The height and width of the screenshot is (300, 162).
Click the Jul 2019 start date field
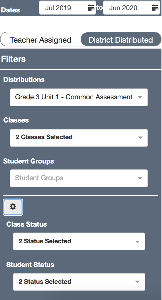(x=58, y=8)
